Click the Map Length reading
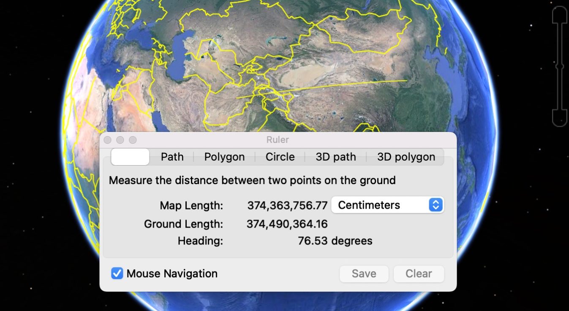569x311 pixels. click(x=288, y=205)
